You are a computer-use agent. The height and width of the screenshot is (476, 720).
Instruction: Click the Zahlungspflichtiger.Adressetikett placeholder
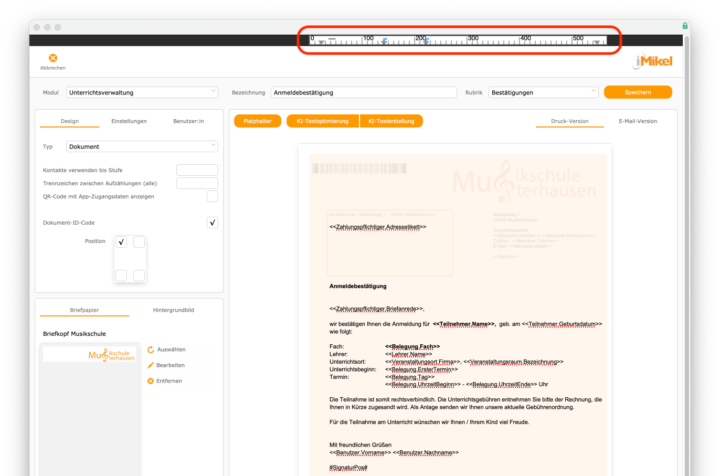click(378, 227)
